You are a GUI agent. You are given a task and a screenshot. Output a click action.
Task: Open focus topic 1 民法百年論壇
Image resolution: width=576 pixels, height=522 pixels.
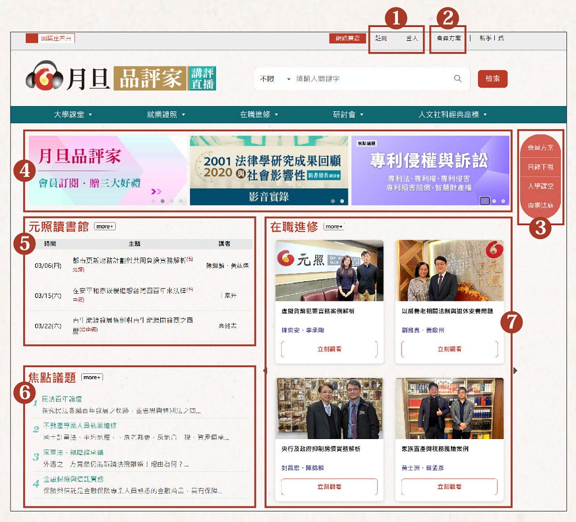pos(62,399)
